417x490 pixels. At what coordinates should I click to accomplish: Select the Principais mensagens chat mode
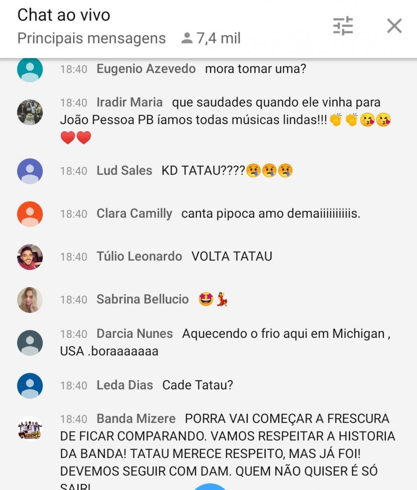pos(91,38)
